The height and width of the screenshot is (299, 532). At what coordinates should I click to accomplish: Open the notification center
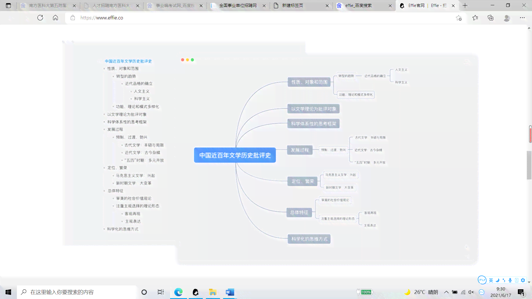[x=521, y=292]
